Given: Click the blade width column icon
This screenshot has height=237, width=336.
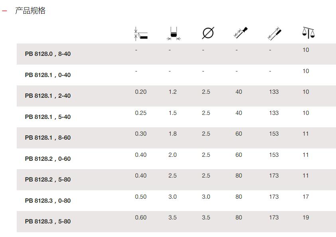Looking at the screenshot, I should pyautogui.click(x=173, y=34).
